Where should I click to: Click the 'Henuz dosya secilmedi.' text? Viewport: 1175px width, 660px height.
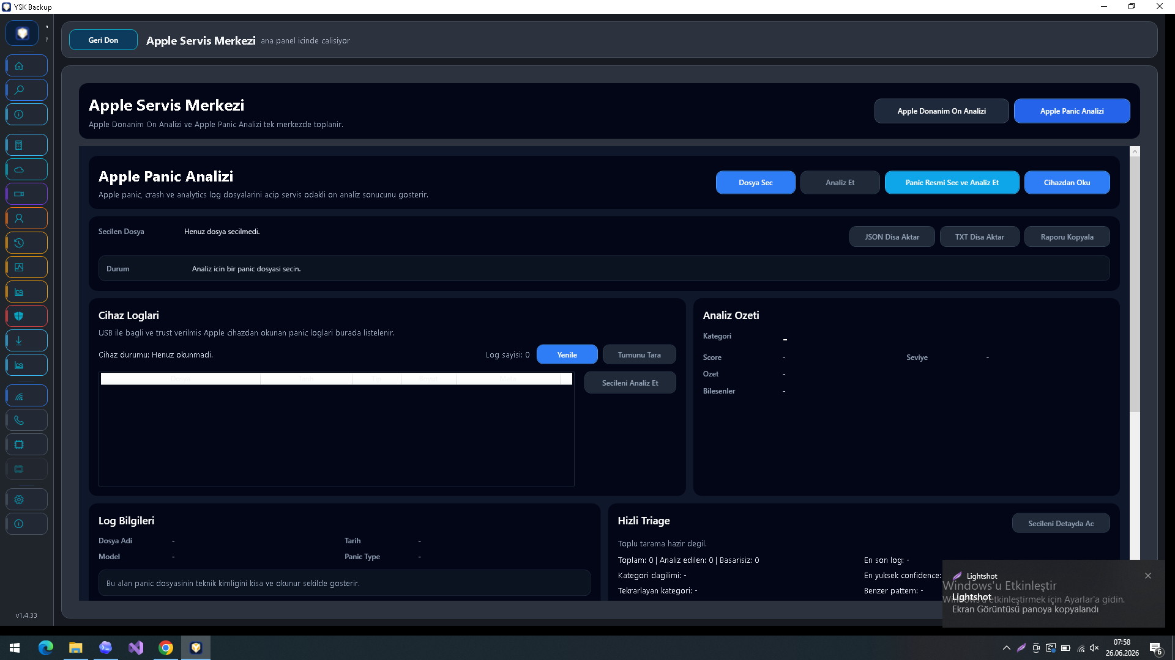coord(222,232)
